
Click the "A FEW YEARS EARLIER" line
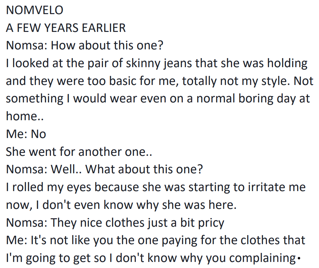click(x=66, y=28)
